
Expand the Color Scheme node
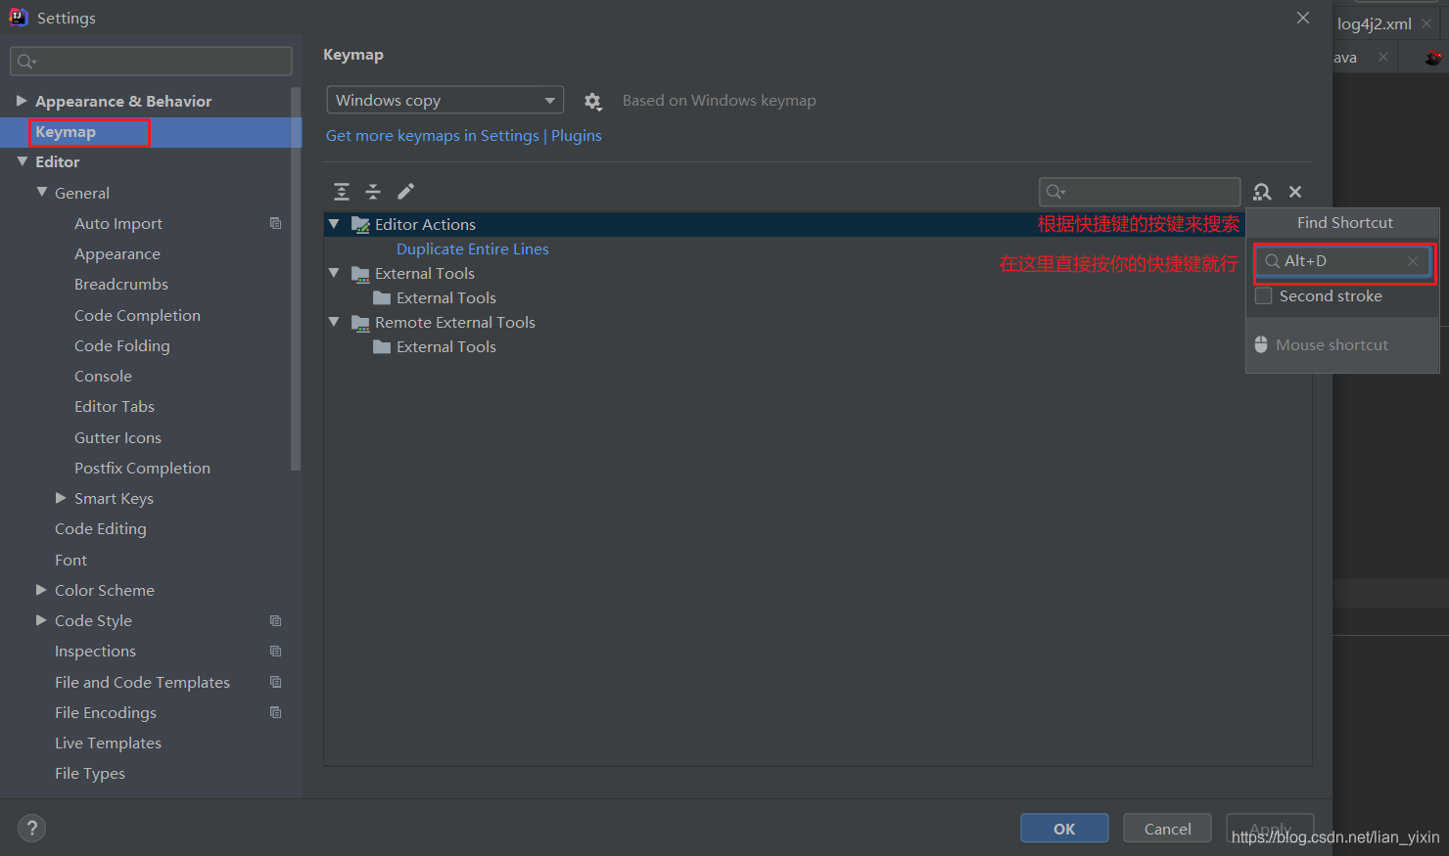(41, 590)
